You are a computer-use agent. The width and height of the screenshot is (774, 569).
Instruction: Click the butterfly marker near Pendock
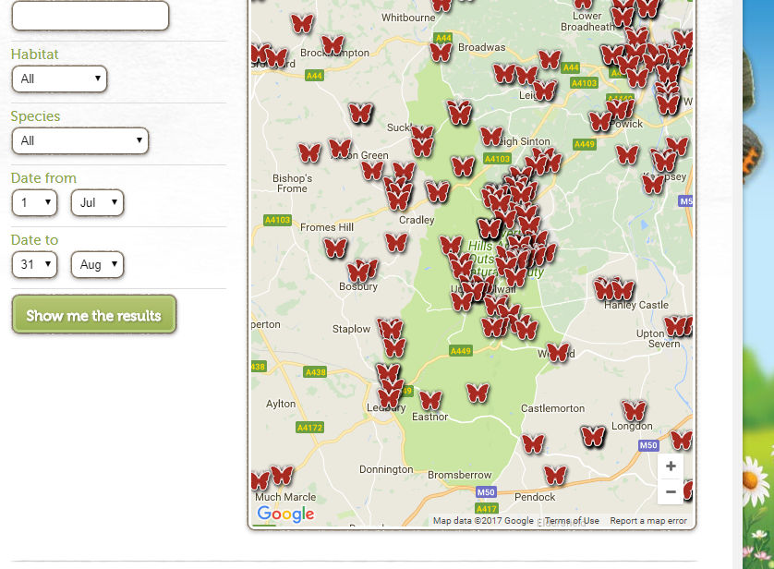(555, 476)
